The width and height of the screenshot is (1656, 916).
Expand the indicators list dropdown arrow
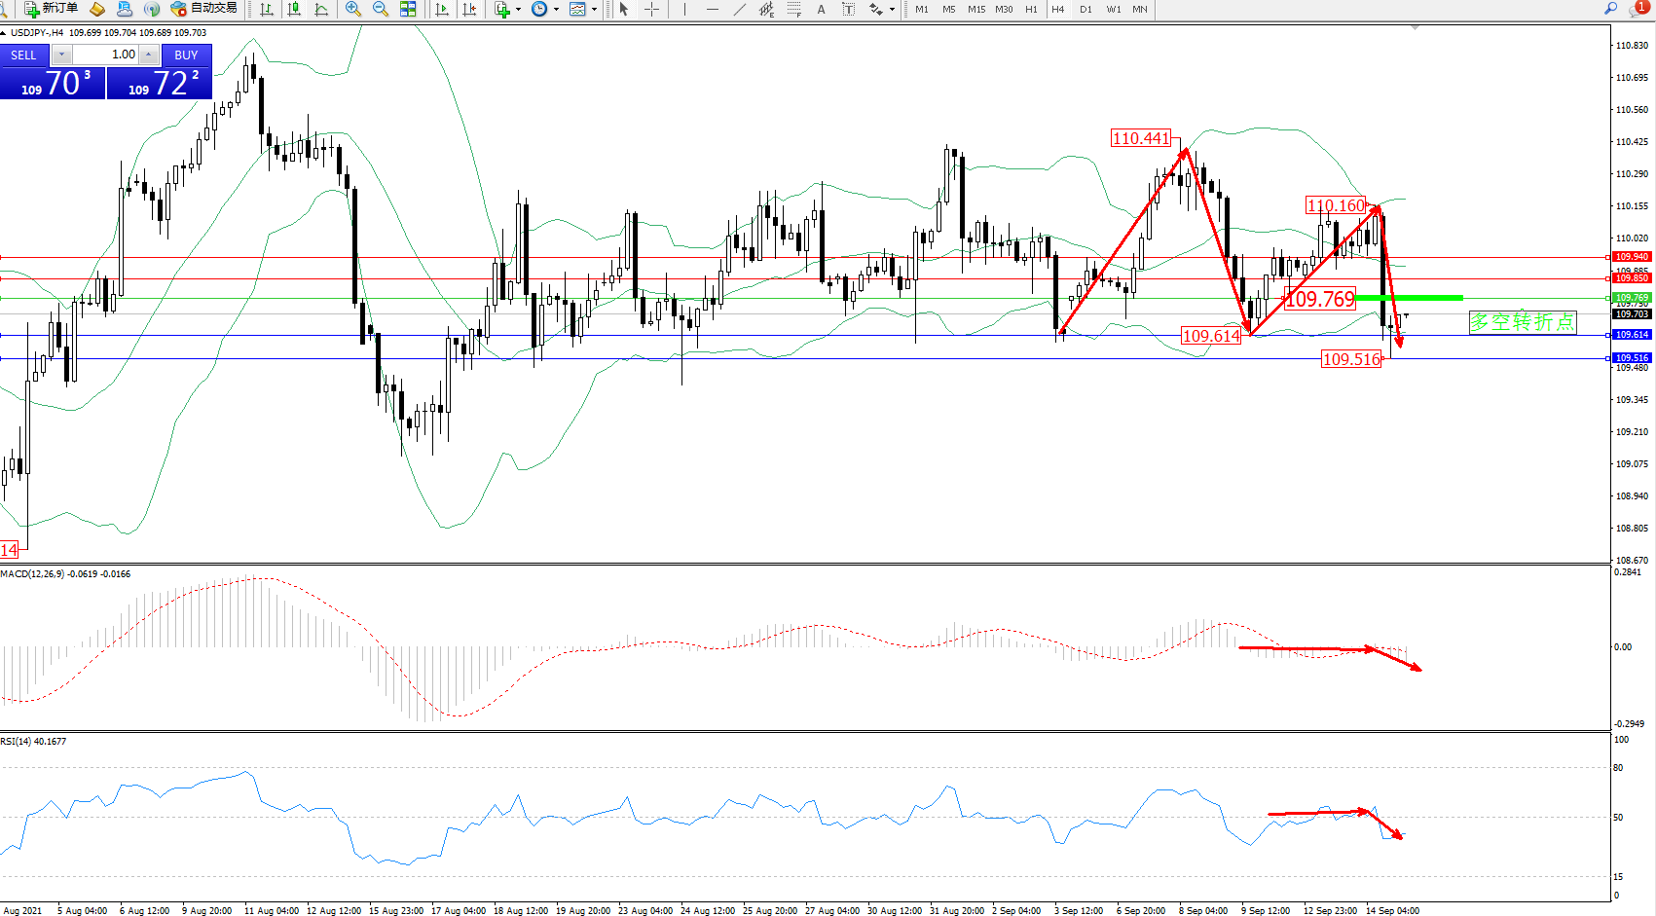tap(518, 9)
